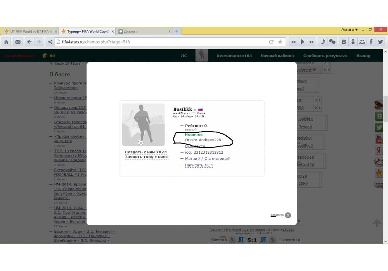
Task: Click the YouTube icon in right sidebar
Action: click(379, 139)
